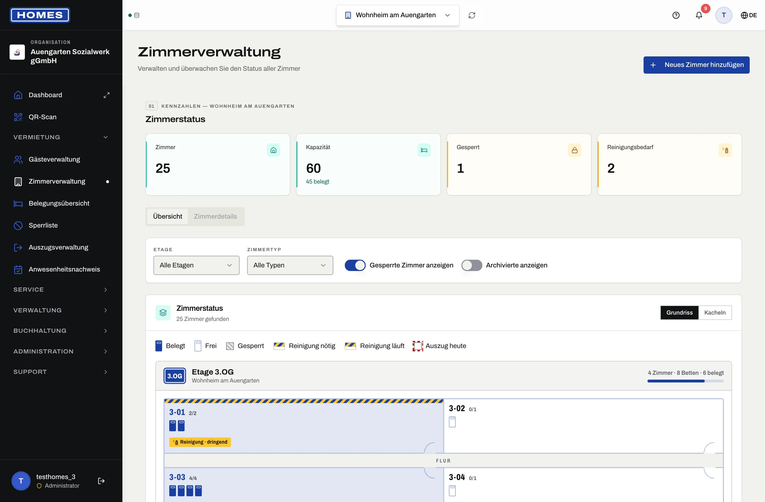This screenshot has width=765, height=502.
Task: Click the layers icon beside Zimmerstatus heading
Action: point(163,313)
